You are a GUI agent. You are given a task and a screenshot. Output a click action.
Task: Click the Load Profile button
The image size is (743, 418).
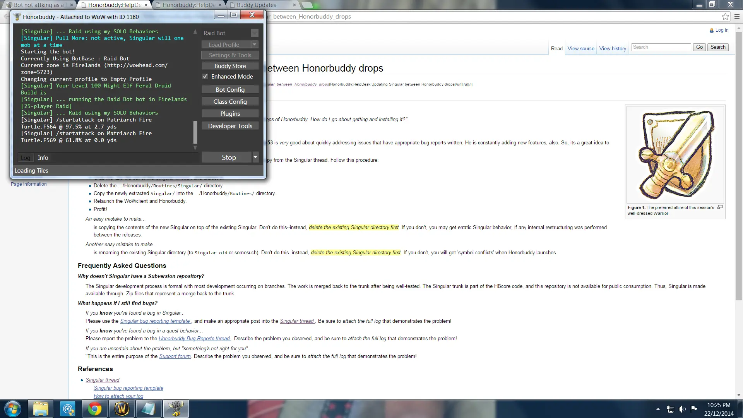(226, 45)
